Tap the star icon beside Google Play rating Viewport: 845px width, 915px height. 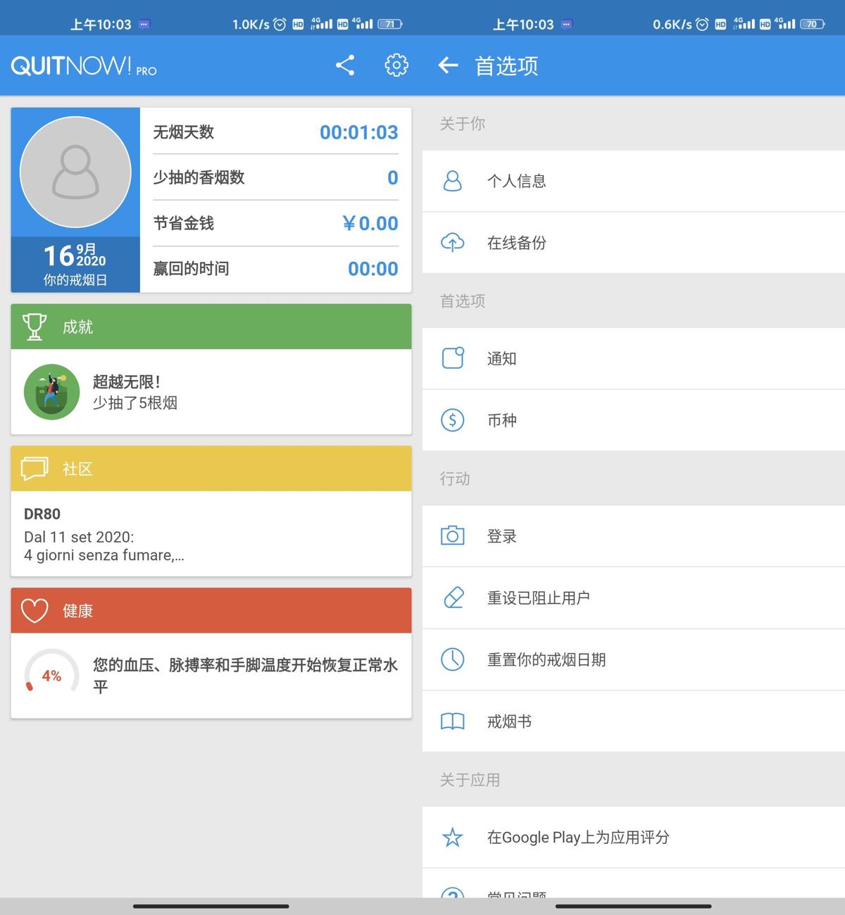point(453,838)
